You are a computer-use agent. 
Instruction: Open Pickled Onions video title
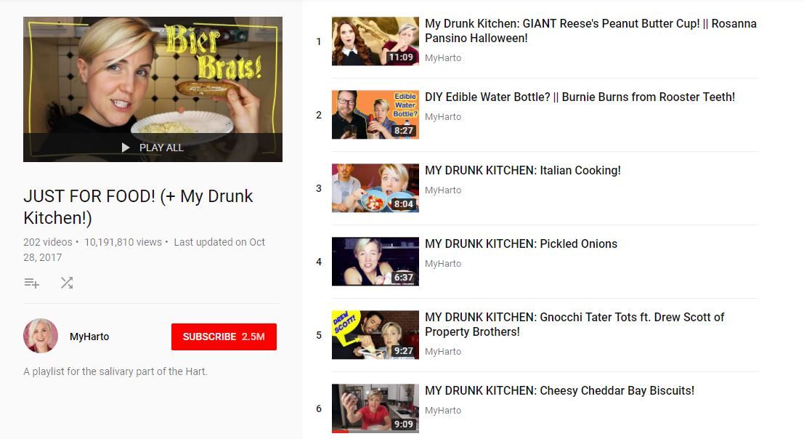(521, 243)
